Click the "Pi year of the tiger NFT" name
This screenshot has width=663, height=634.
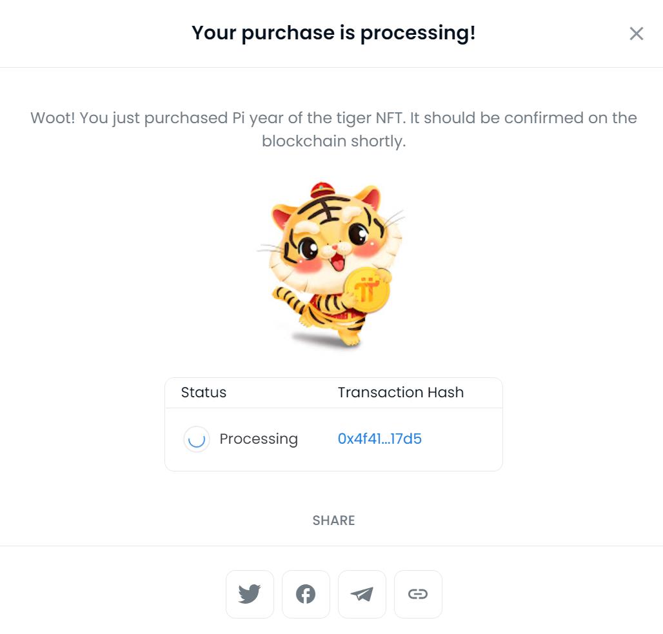[x=319, y=118]
